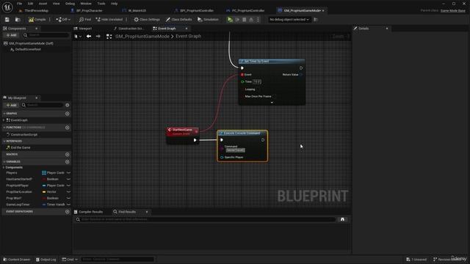Switch to BP_PropCharacter tab
This screenshot has height=264, width=470.
pyautogui.click(x=90, y=10)
